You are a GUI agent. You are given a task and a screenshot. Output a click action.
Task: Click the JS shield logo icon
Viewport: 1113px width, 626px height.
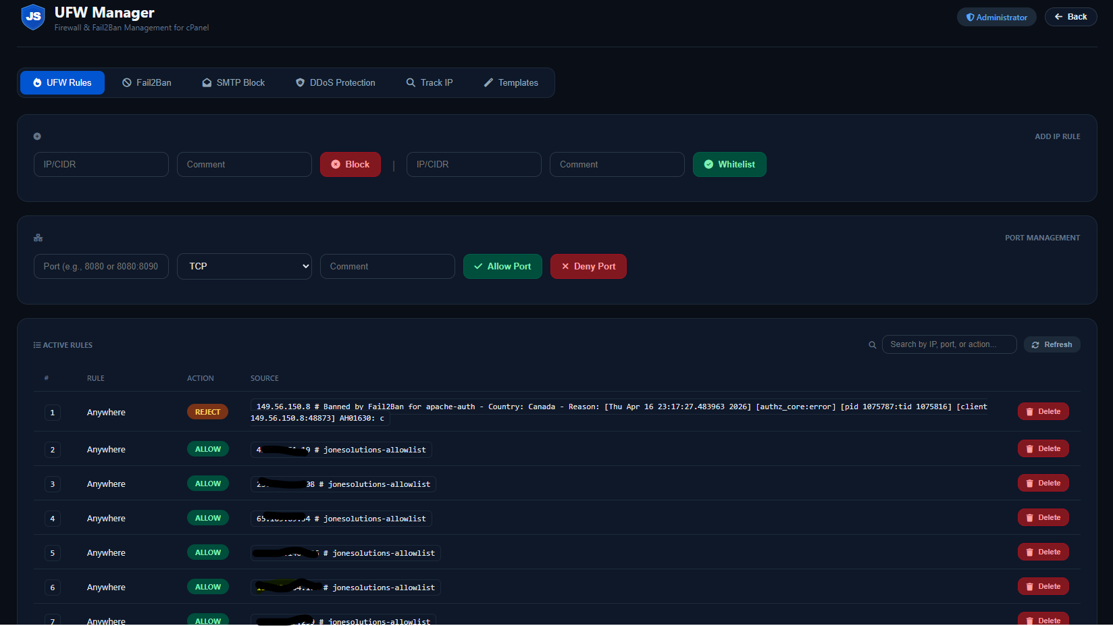(33, 17)
